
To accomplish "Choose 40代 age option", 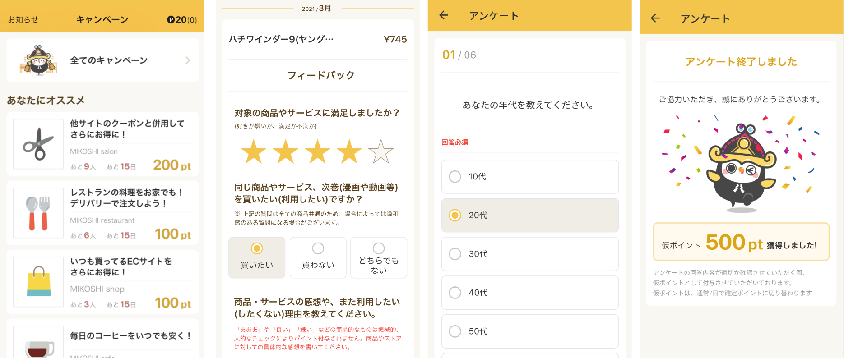I will coord(530,293).
